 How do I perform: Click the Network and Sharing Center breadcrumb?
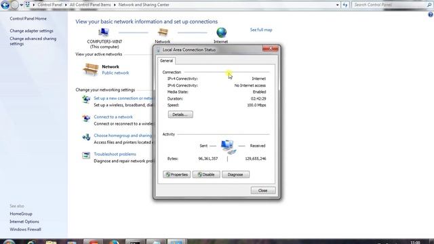coord(144,5)
